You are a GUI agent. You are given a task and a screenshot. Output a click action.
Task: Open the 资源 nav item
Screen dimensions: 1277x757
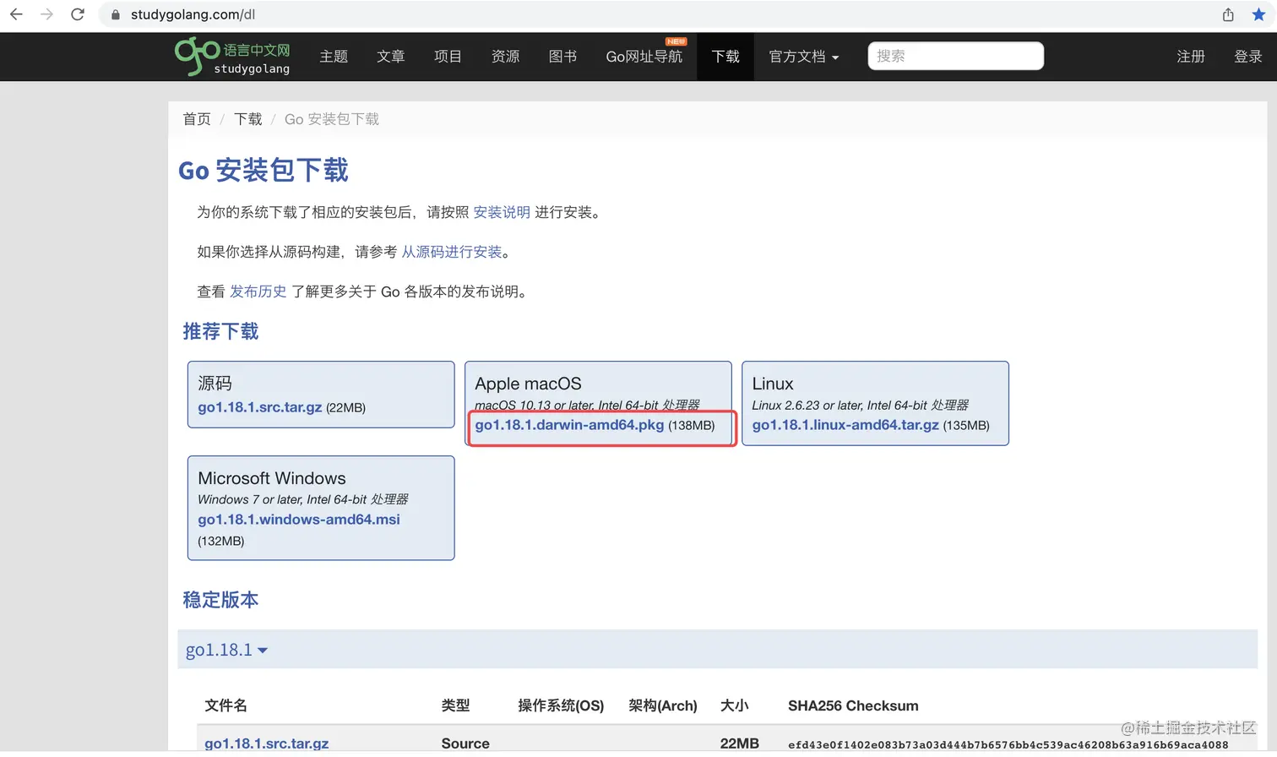(505, 57)
